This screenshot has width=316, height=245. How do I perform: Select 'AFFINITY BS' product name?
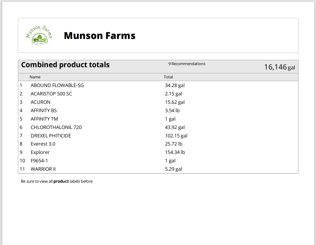point(44,111)
